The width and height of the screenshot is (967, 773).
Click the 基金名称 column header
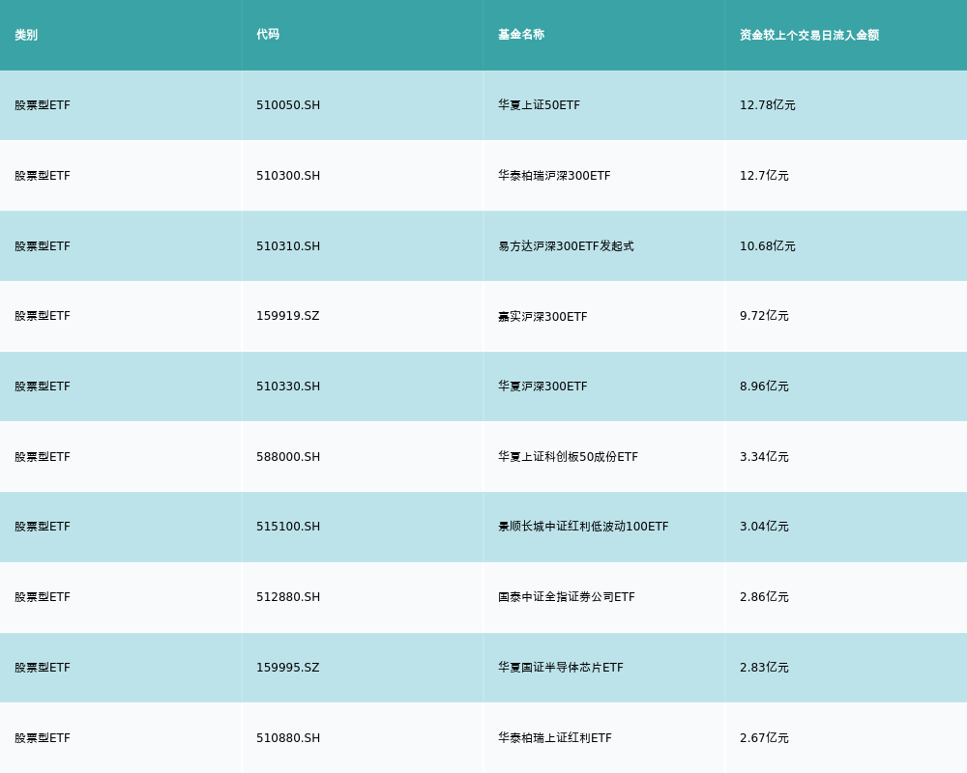point(521,35)
